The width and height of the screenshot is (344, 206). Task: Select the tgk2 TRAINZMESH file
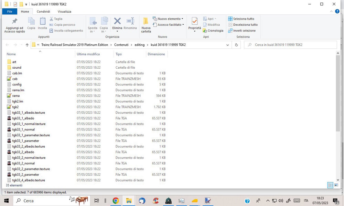pyautogui.click(x=15, y=107)
